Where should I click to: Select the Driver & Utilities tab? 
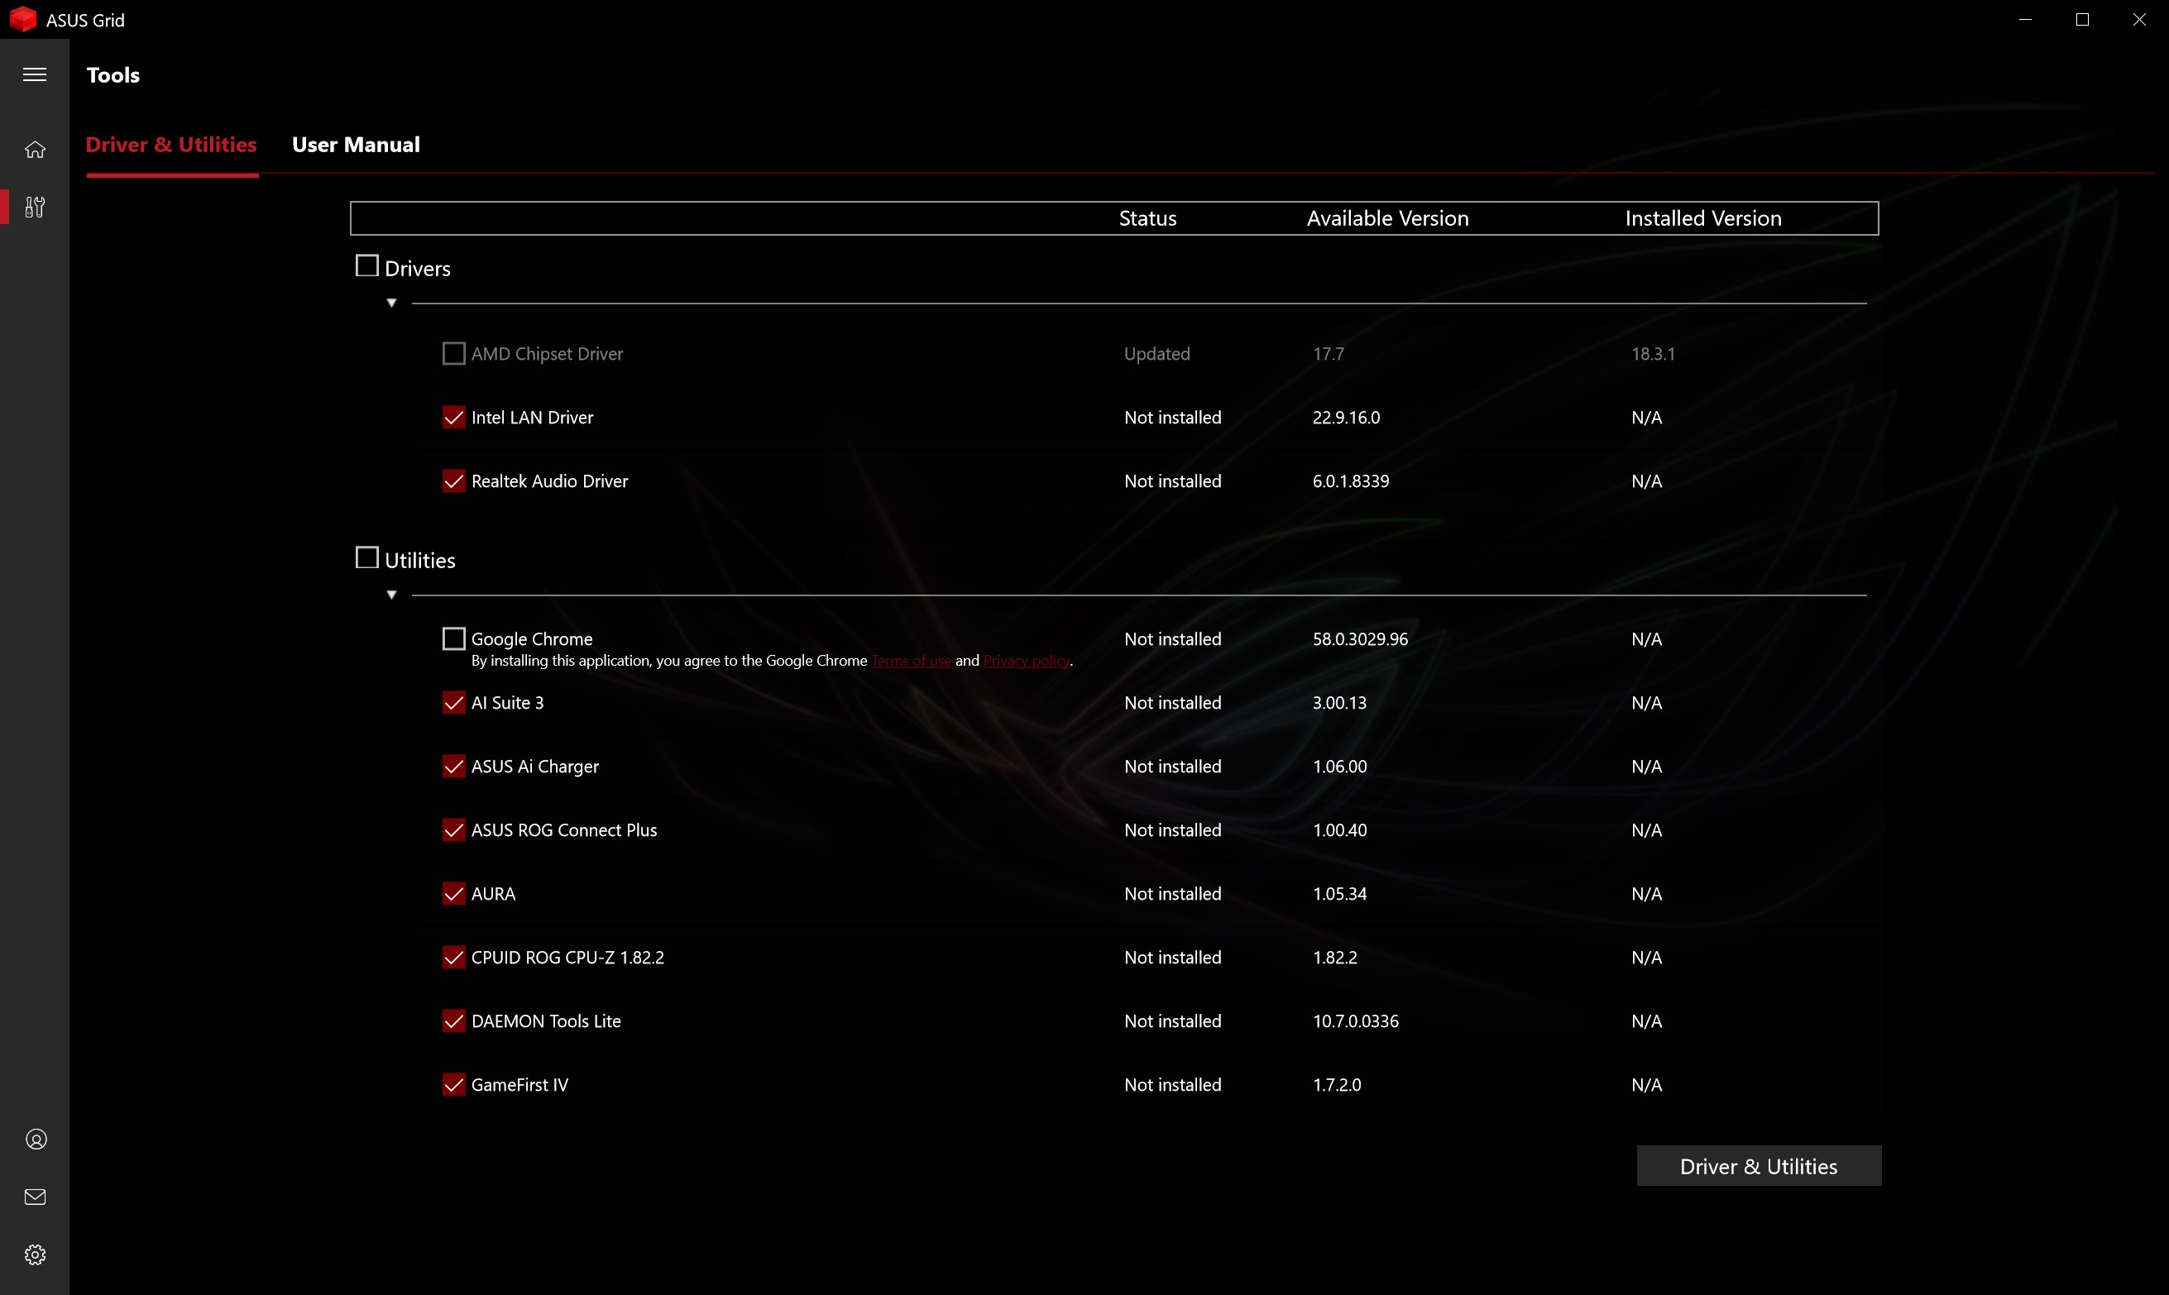(x=171, y=145)
